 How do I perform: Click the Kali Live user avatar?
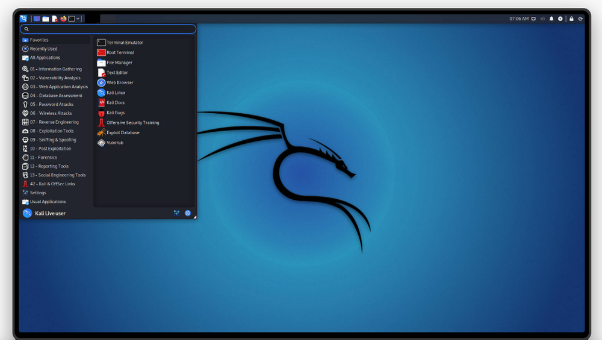click(27, 214)
